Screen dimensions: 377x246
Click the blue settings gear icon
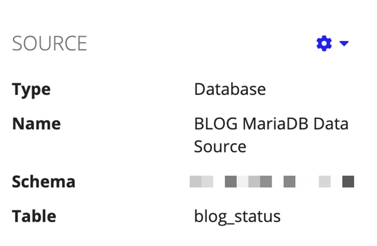324,44
